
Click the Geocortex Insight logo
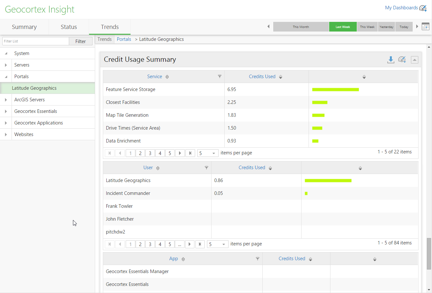(40, 10)
